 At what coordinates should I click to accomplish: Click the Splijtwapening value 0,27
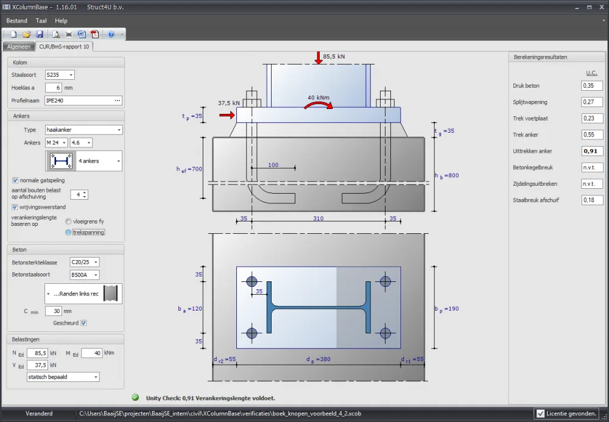point(592,102)
